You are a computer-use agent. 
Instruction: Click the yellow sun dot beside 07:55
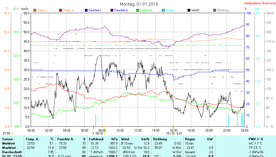pos(12,133)
